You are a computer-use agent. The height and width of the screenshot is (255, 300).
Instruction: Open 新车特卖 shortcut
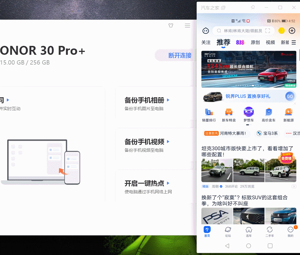pos(229,114)
